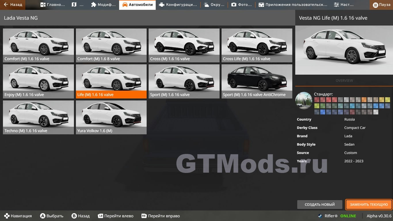Click the ЗАМЕНИТЬ ТЕКУЩУЮ button
Image resolution: width=393 pixels, height=221 pixels.
pyautogui.click(x=369, y=205)
